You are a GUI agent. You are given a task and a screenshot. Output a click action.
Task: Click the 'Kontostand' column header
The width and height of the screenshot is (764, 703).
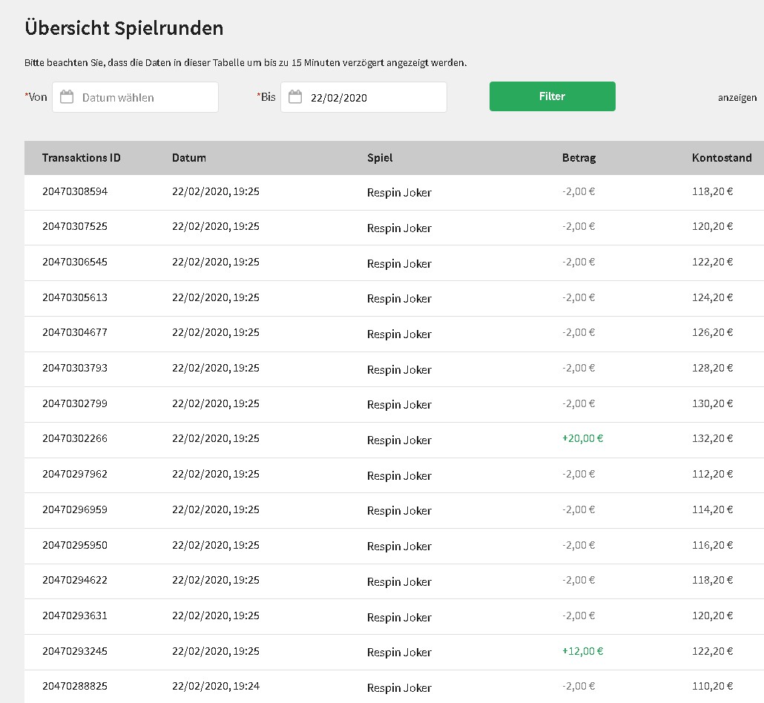point(722,158)
